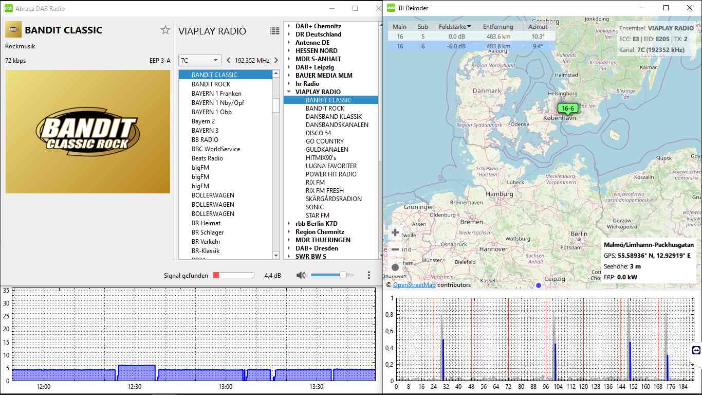Image resolution: width=702 pixels, height=395 pixels.
Task: Open the three-dot application menu
Action: coord(369,276)
